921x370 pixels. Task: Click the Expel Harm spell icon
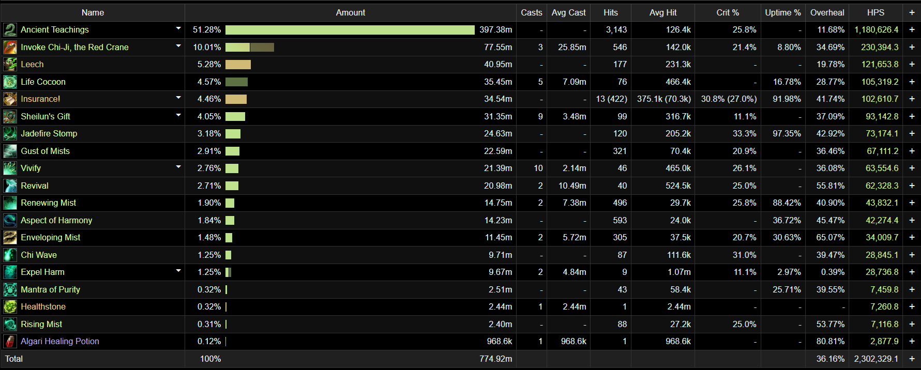coord(10,272)
